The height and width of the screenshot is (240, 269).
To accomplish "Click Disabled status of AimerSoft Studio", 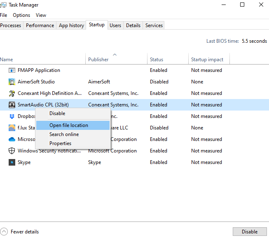I will pos(159,82).
